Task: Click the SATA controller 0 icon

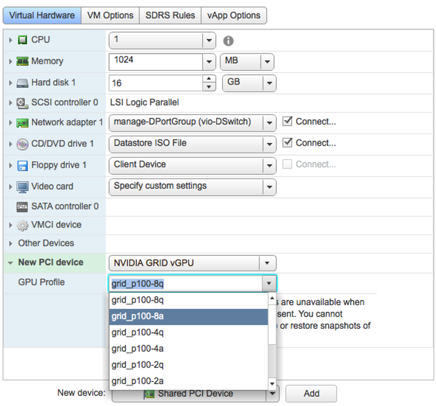Action: [22, 207]
